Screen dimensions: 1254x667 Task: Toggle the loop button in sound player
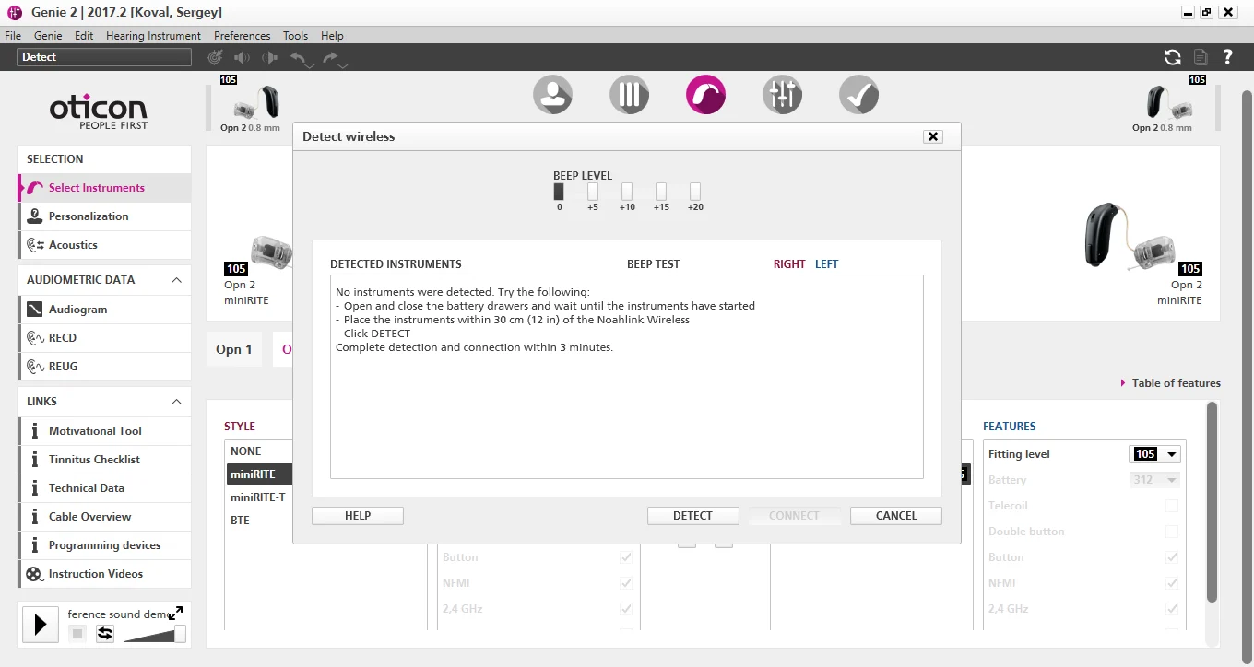click(105, 634)
